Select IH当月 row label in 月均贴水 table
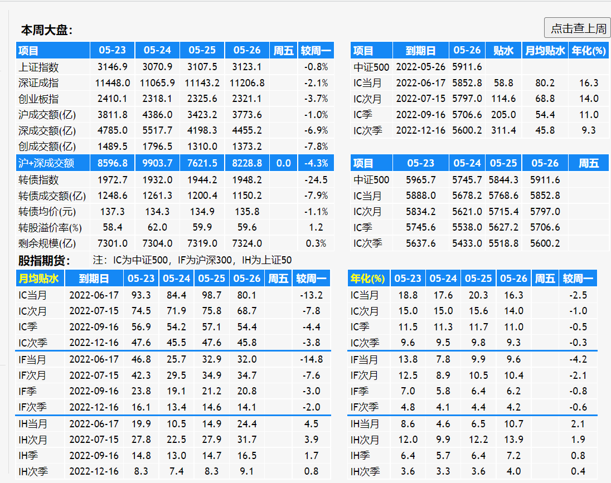Screen dimensions: 611x483 click(33, 424)
